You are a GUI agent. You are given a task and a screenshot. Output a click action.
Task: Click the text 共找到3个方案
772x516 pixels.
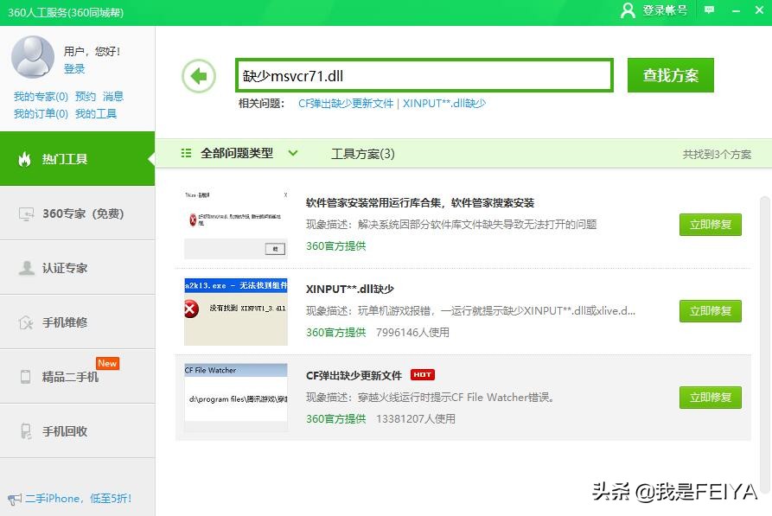click(x=717, y=155)
